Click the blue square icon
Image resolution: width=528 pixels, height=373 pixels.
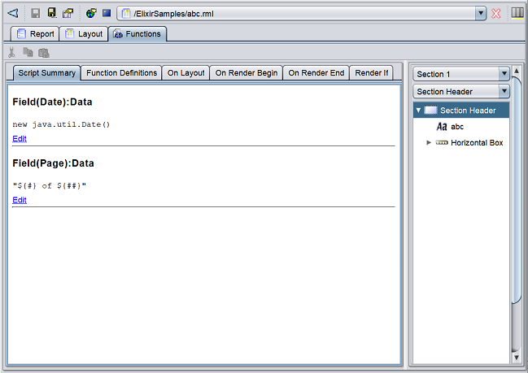point(106,13)
